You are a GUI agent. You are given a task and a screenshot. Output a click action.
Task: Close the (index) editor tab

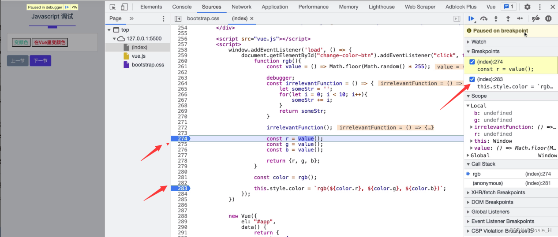coord(252,19)
